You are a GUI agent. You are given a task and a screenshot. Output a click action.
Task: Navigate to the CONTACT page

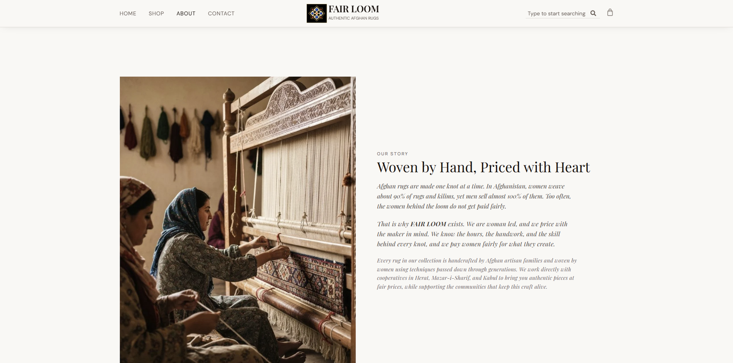tap(221, 13)
